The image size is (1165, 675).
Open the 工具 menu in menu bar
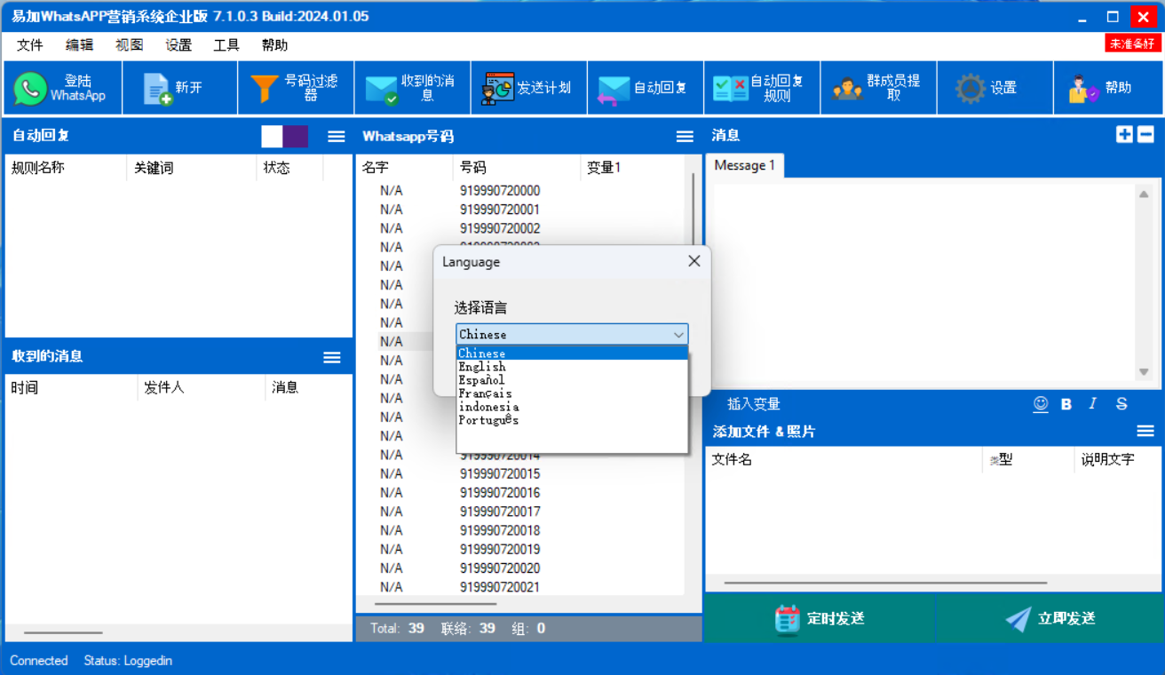pyautogui.click(x=226, y=45)
